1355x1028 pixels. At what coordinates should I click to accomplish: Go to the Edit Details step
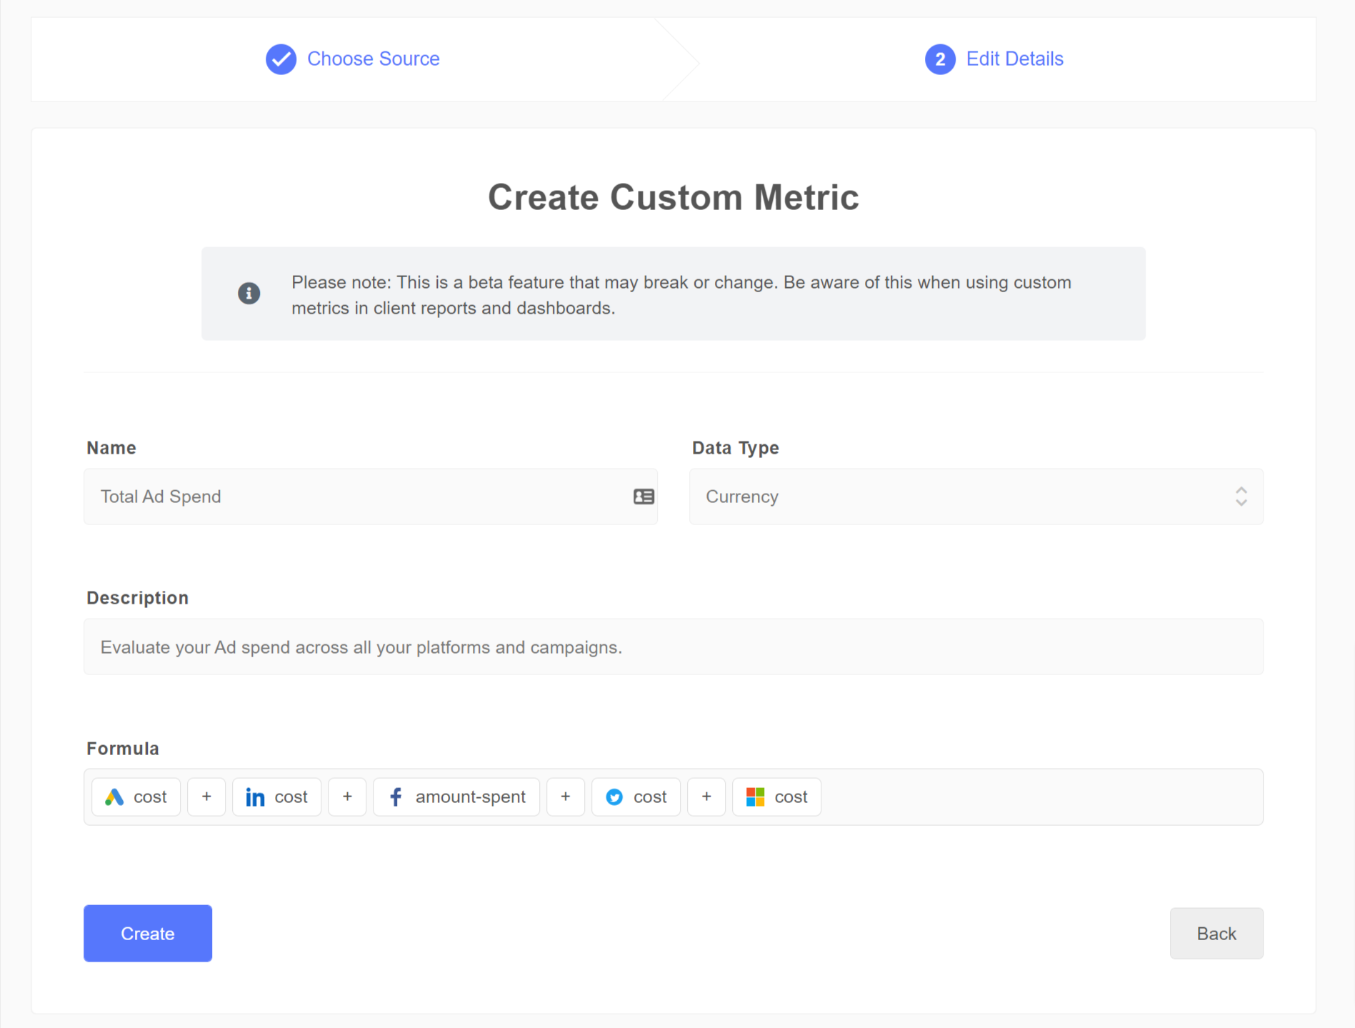(x=1014, y=59)
